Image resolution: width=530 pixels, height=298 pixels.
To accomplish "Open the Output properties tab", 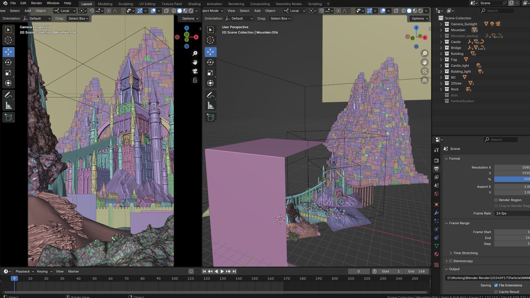I will pos(436,169).
